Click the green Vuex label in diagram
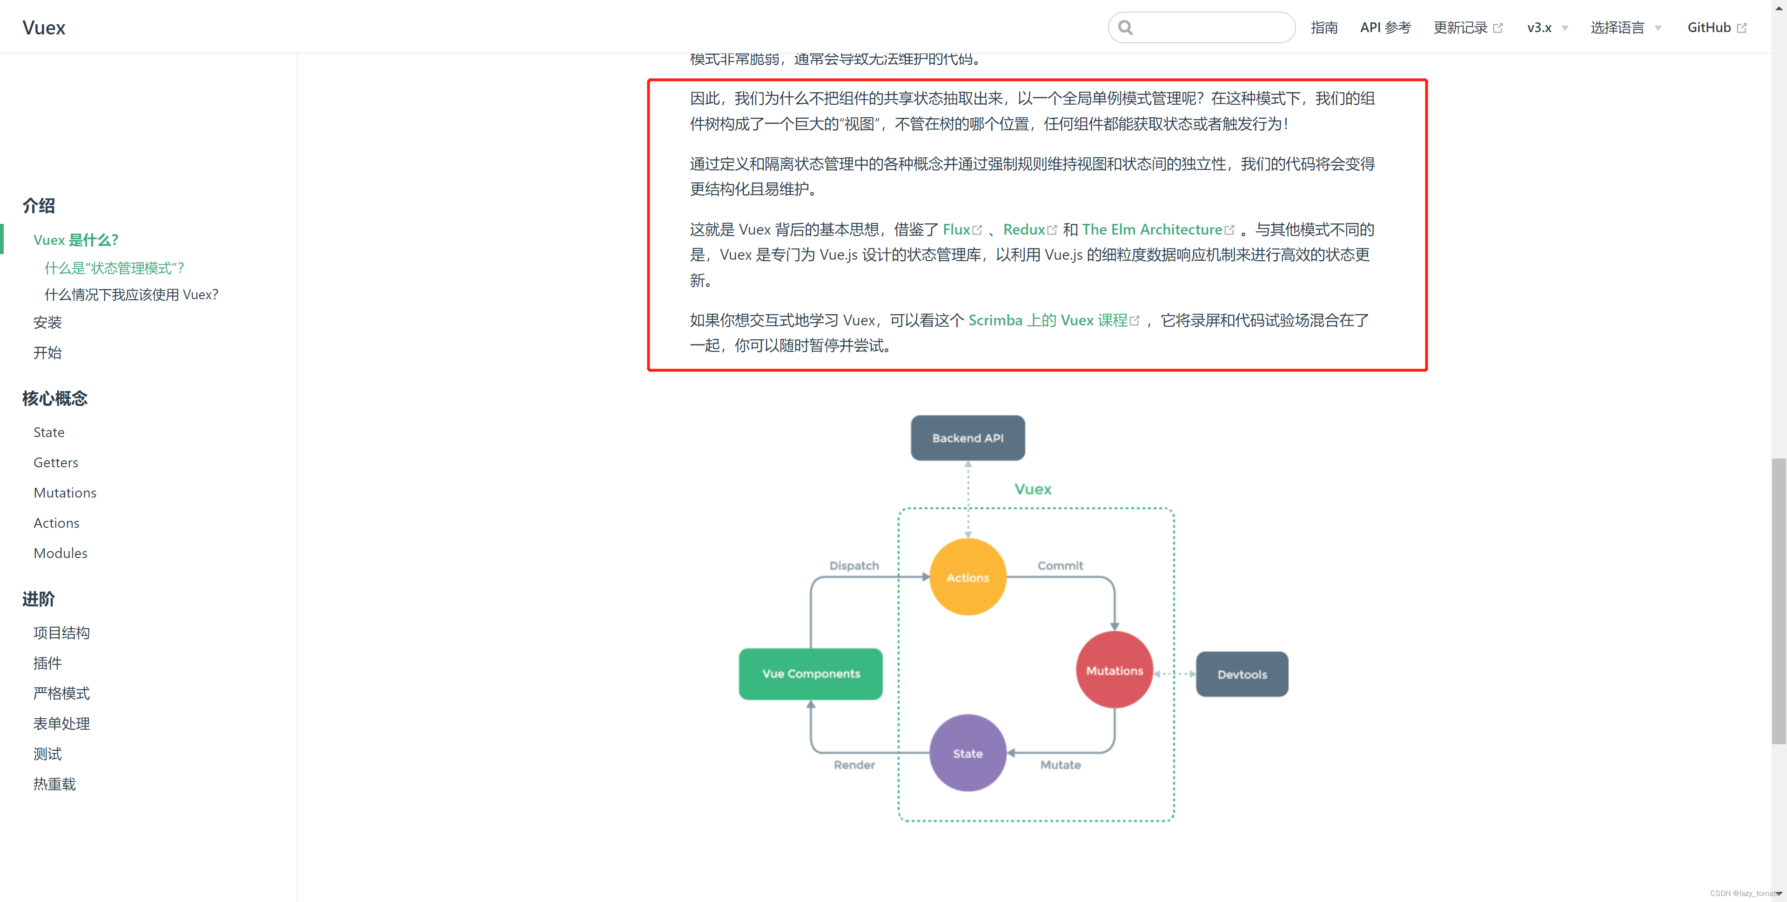Screen dimensions: 1787x902 click(1033, 489)
